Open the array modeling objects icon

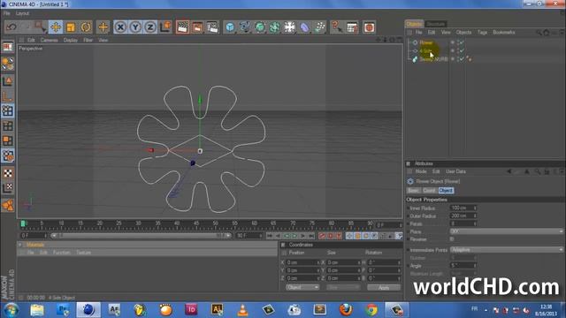click(x=275, y=27)
